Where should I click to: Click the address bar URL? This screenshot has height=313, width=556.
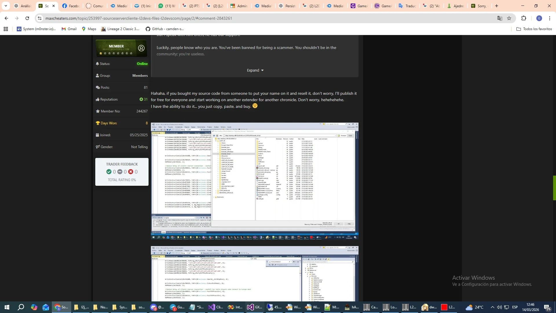click(139, 18)
